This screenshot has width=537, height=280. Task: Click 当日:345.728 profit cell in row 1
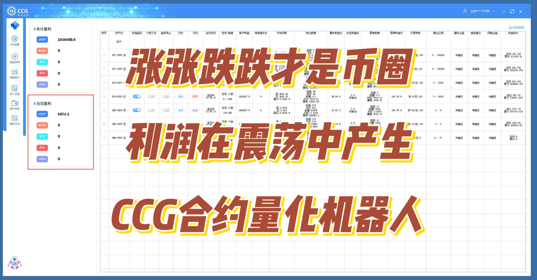(513, 55)
